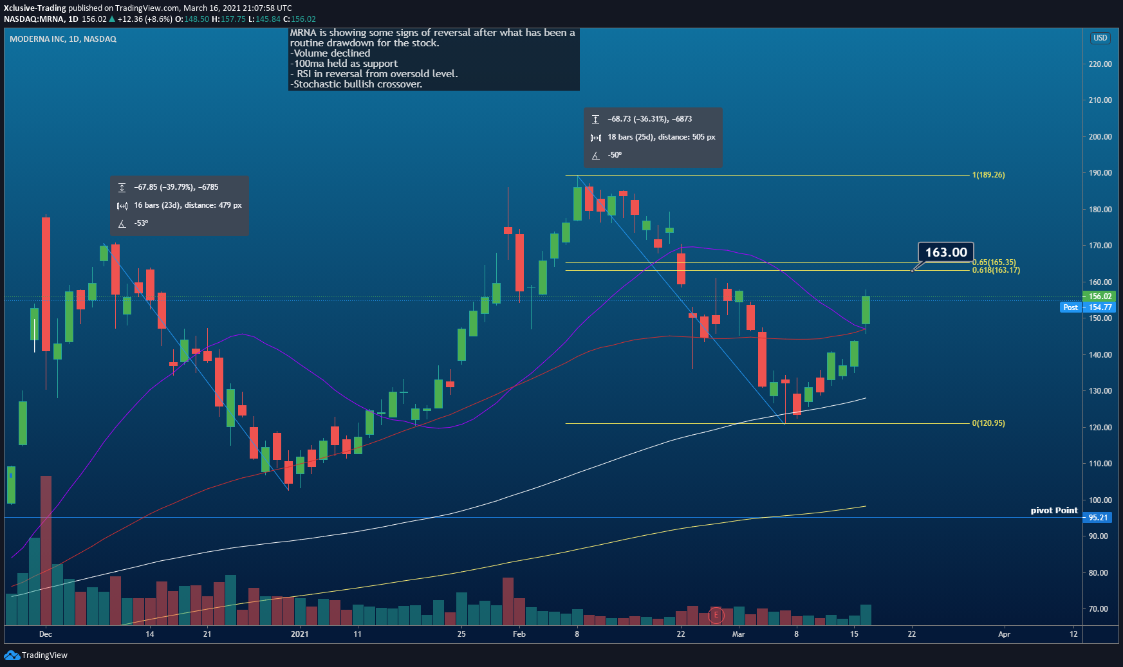Click the earnings E marker on volume bars
1123x667 pixels.
pos(716,615)
